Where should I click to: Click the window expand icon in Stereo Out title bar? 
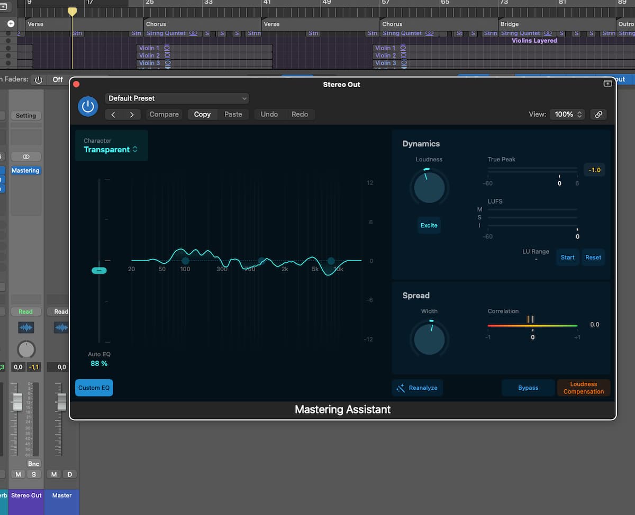[x=607, y=84]
